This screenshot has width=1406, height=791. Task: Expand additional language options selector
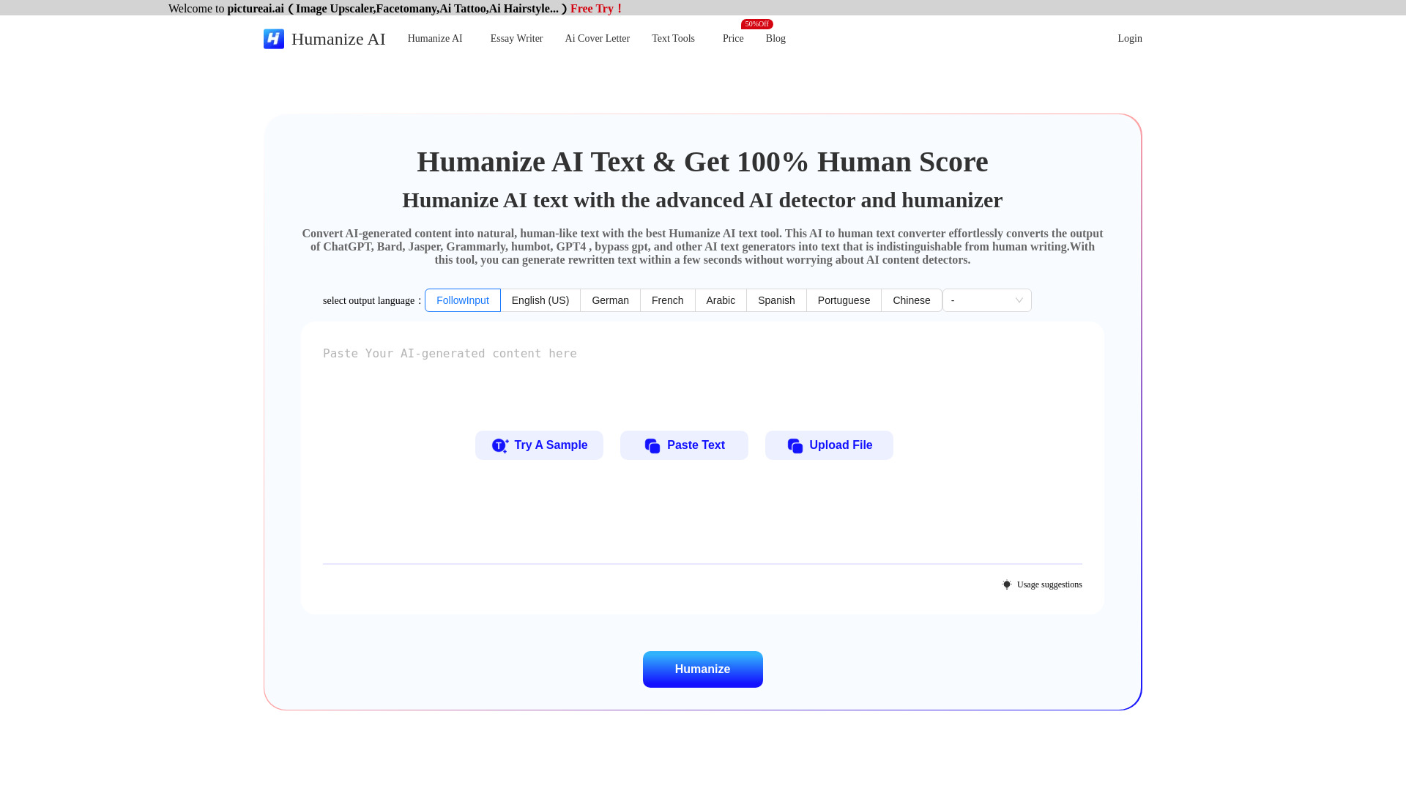coord(986,300)
